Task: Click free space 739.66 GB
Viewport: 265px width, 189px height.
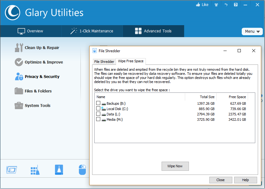Action: (x=238, y=109)
